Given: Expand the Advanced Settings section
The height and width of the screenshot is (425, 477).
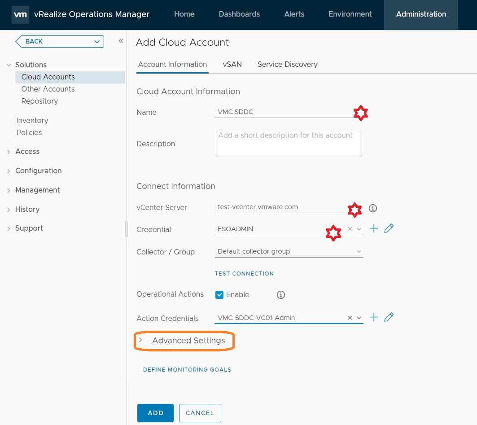Looking at the screenshot, I should (x=188, y=341).
